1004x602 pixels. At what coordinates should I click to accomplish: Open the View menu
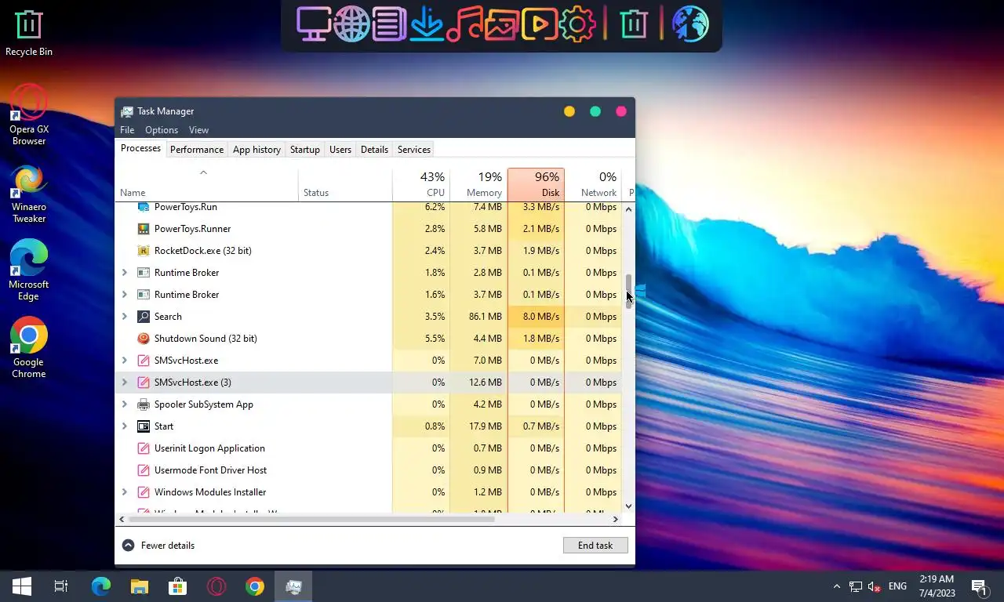coord(198,130)
